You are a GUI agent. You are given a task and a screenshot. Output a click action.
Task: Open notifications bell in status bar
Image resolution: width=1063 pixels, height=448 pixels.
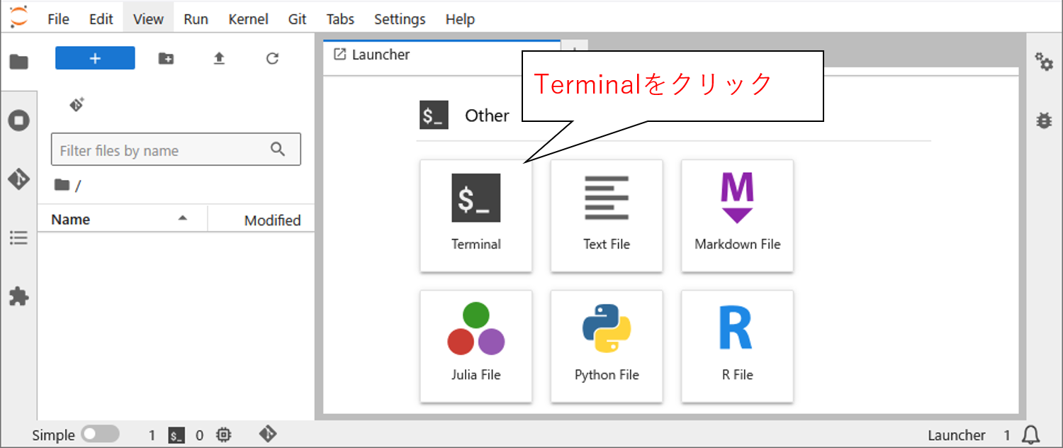click(x=1032, y=435)
